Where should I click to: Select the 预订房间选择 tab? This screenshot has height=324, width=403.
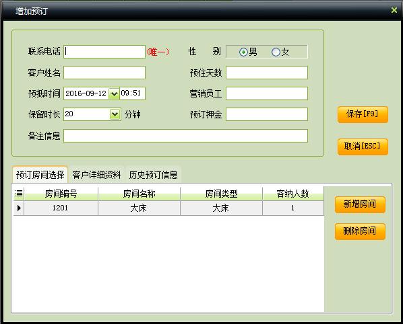click(40, 175)
